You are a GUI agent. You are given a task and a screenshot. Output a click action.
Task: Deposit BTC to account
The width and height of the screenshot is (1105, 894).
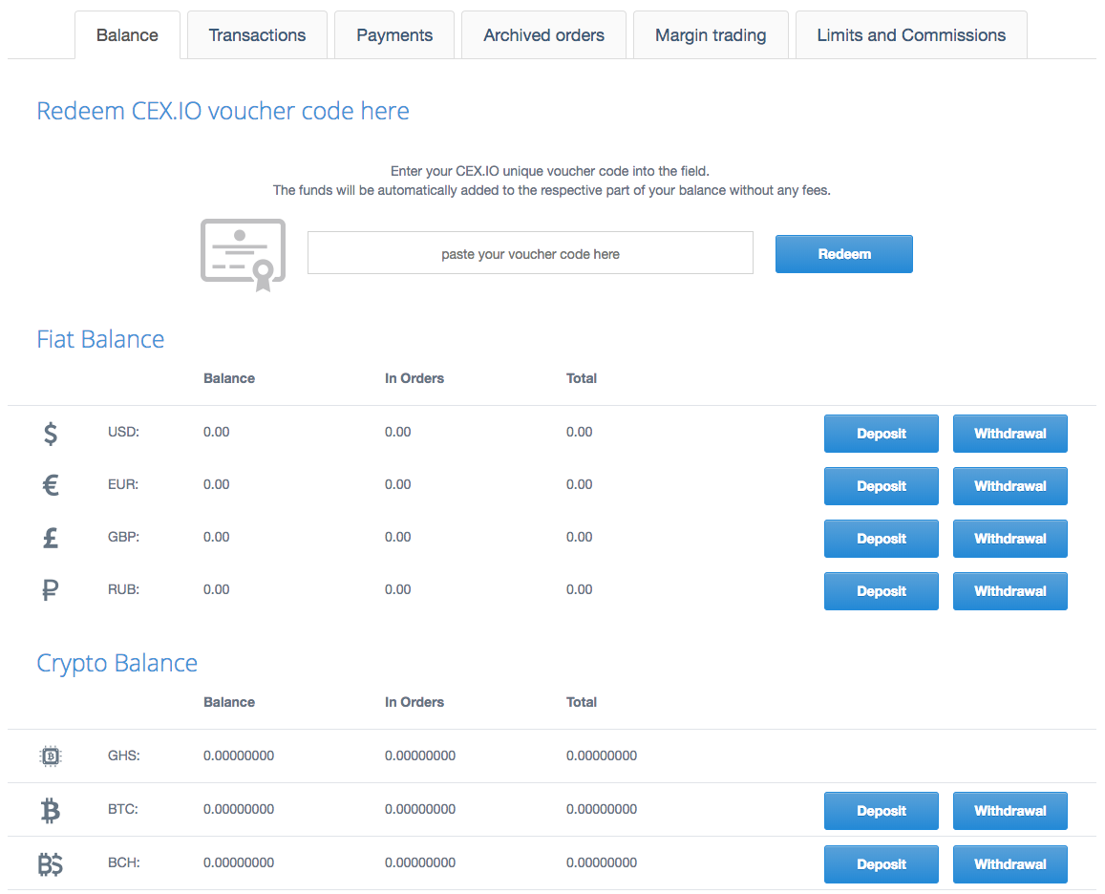pyautogui.click(x=881, y=811)
